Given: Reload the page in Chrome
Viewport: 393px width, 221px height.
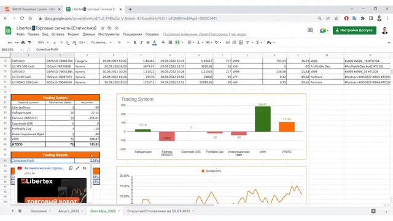Looking at the screenshot, I should (x=22, y=18).
